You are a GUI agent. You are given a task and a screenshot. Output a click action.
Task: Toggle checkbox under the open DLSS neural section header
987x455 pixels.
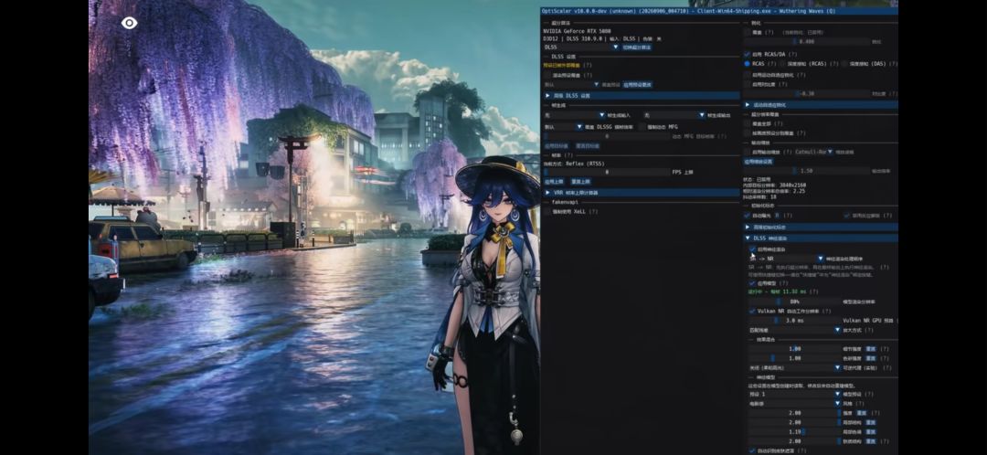pyautogui.click(x=752, y=249)
